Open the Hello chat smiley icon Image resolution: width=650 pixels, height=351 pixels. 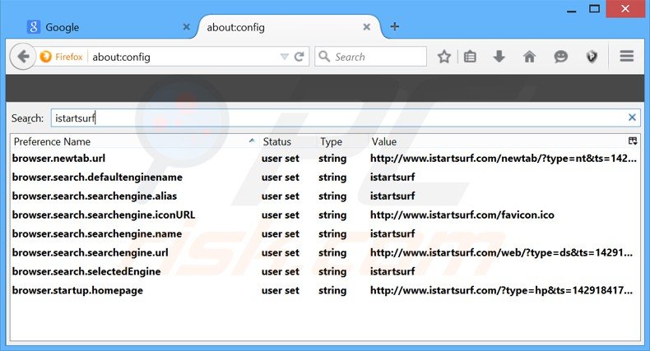coord(560,56)
